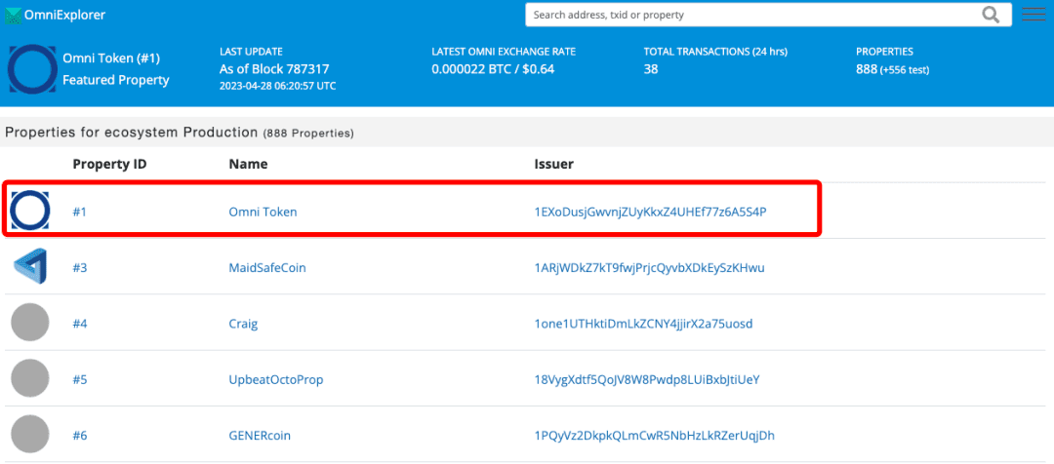Screen dimensions: 1054x464
Task: Open the hamburger menu icon
Action: point(1034,14)
